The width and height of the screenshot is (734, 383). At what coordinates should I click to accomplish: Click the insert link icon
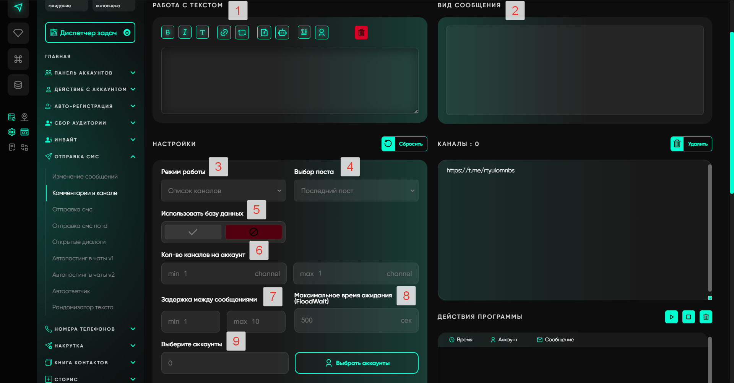click(x=224, y=32)
